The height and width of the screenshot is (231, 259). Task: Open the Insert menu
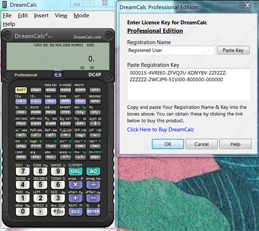[41, 16]
